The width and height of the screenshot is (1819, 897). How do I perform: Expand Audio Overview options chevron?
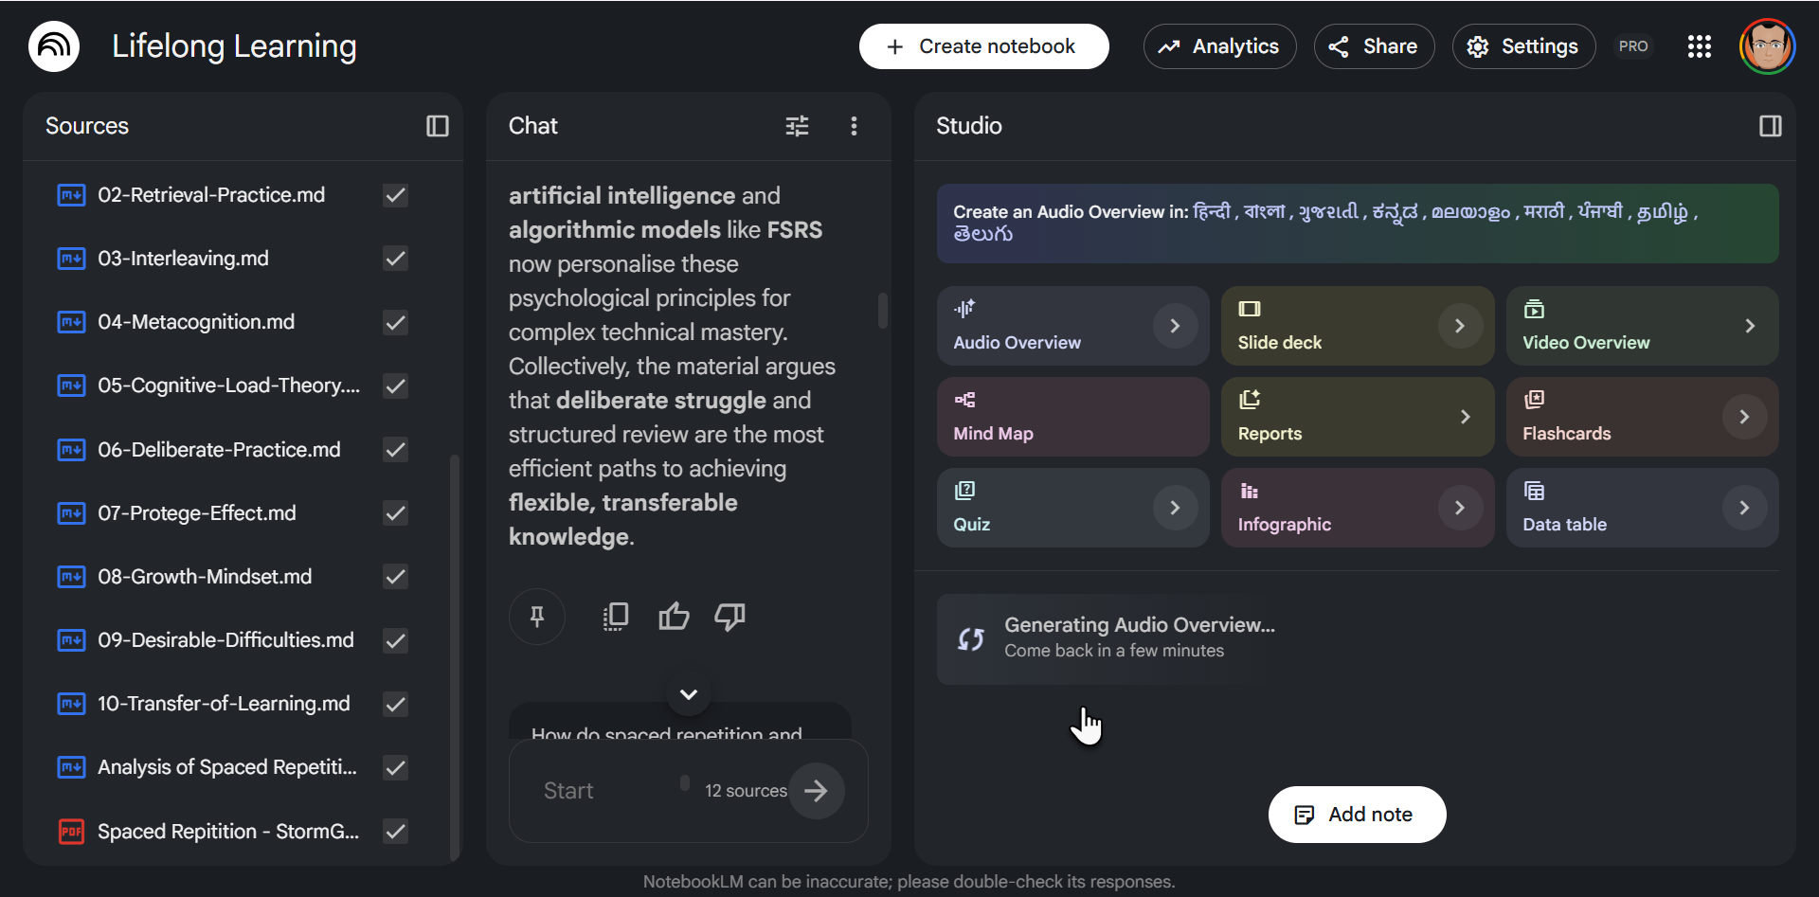tap(1175, 326)
